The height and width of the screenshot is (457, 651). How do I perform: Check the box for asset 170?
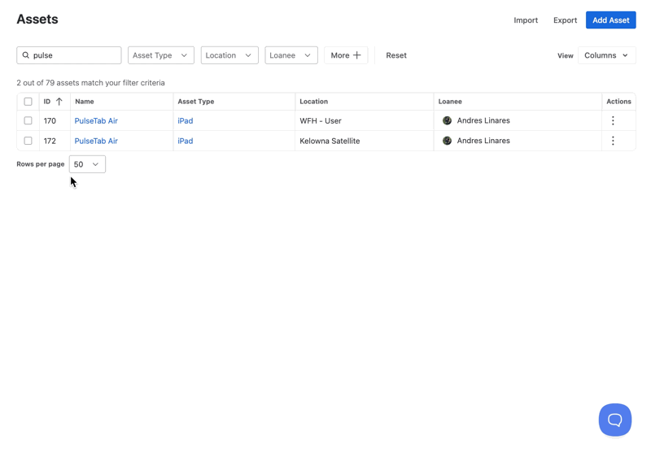click(28, 120)
